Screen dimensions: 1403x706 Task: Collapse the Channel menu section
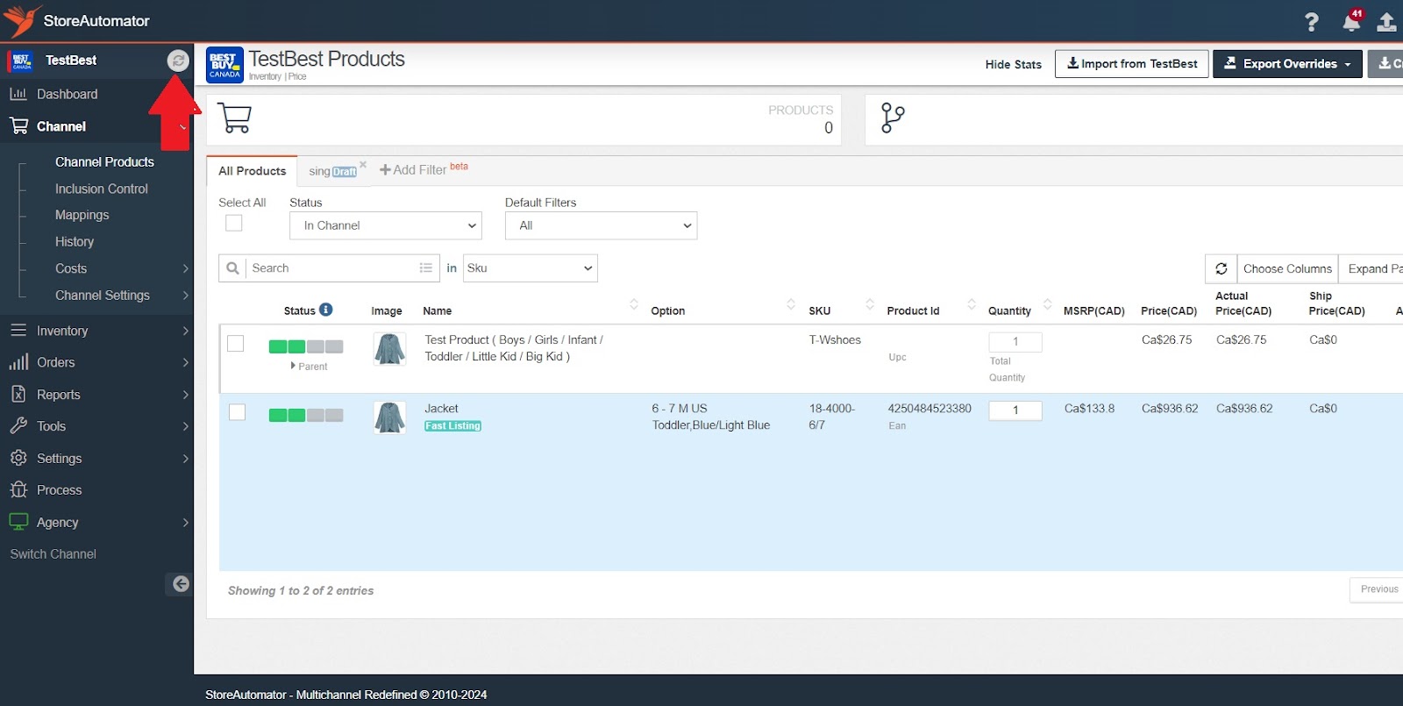[182, 127]
